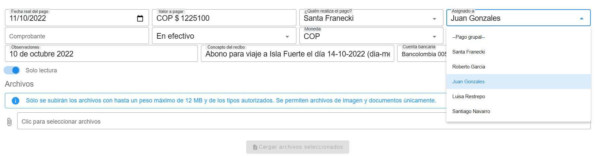
Task: Click the blue info icon in Archivos
Action: click(x=16, y=100)
